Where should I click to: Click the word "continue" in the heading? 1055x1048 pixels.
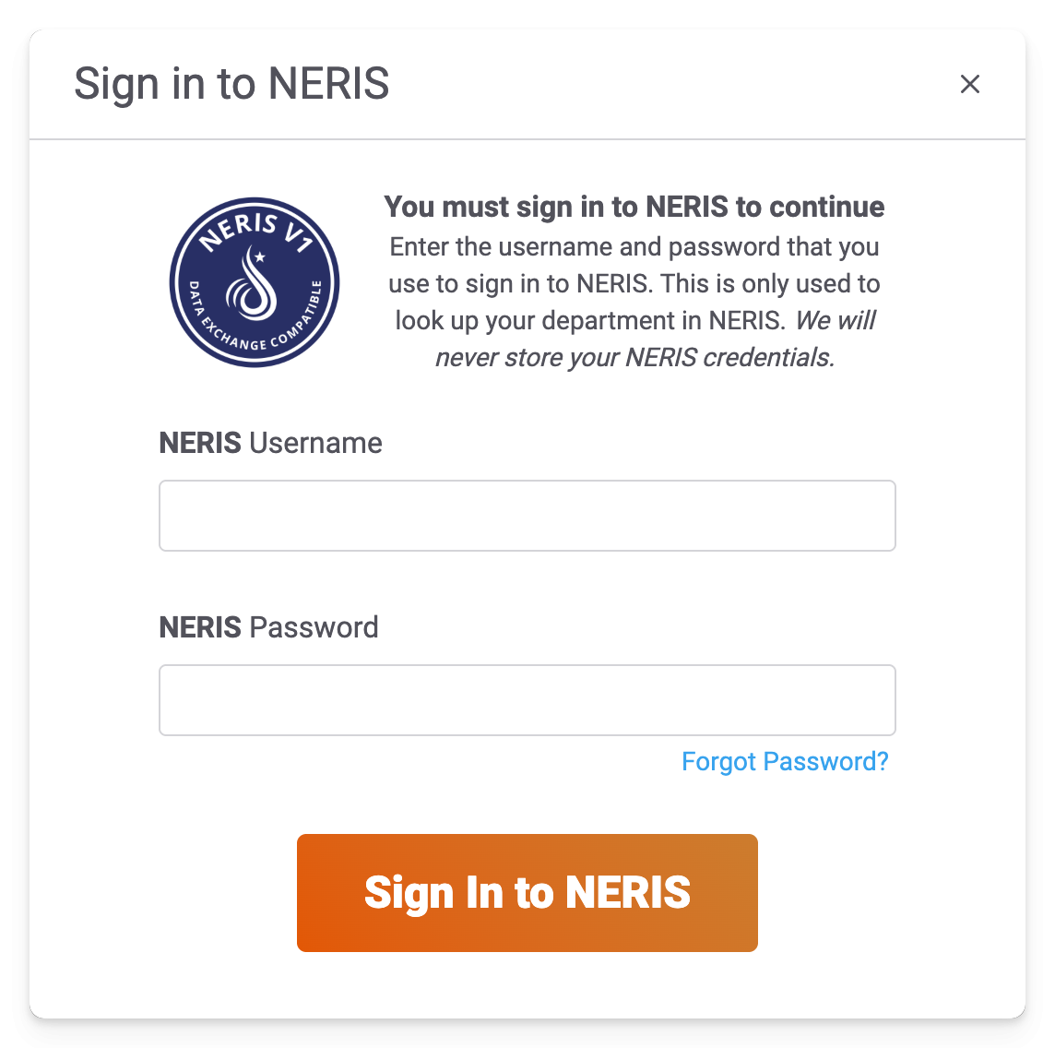(827, 207)
